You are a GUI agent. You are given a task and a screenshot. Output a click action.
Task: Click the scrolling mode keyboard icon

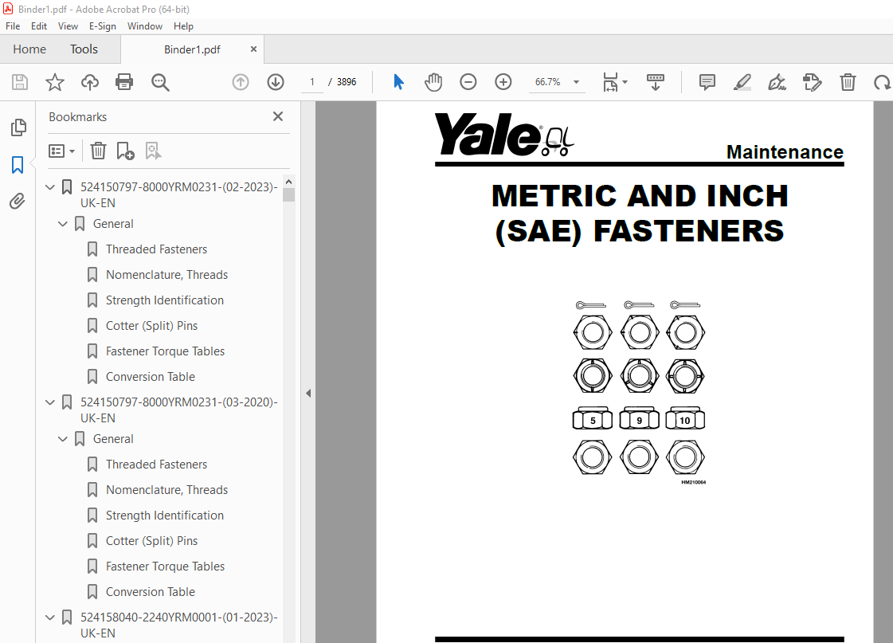coord(656,82)
